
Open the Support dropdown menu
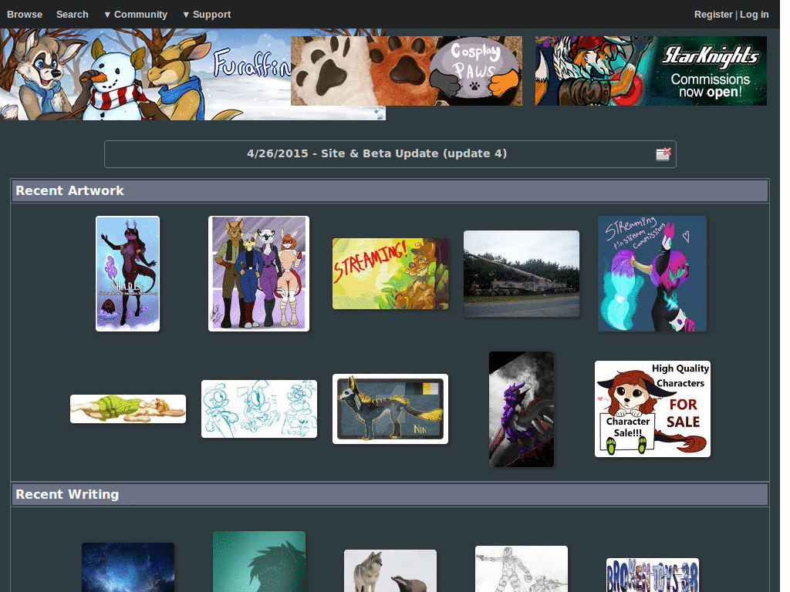click(x=207, y=14)
